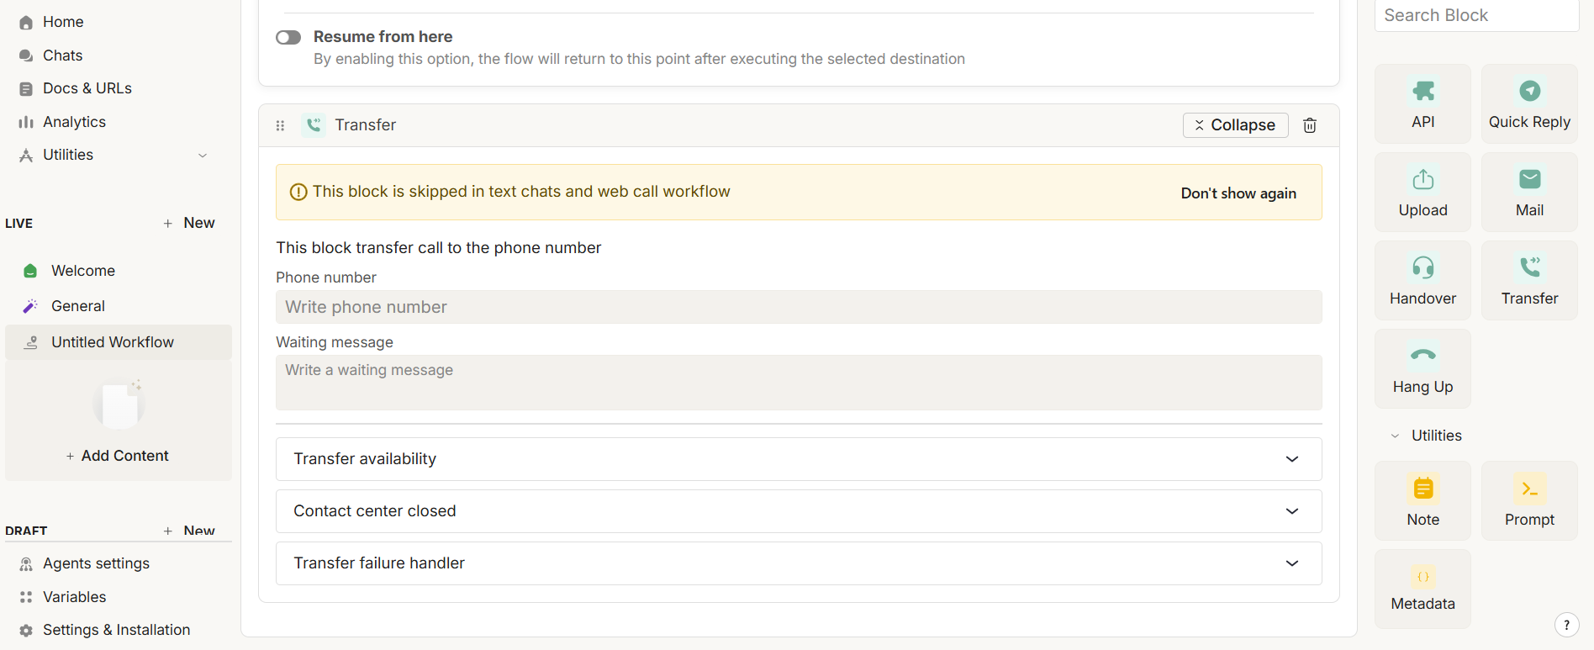Delete the Transfer block with trash icon
This screenshot has height=650, width=1594.
[x=1309, y=125]
